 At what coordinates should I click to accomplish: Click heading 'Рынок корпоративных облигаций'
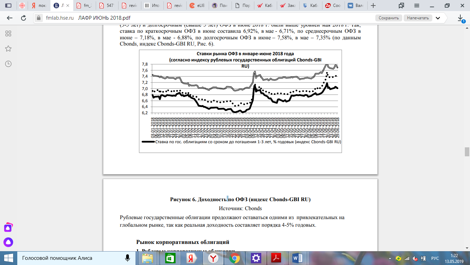(x=183, y=242)
